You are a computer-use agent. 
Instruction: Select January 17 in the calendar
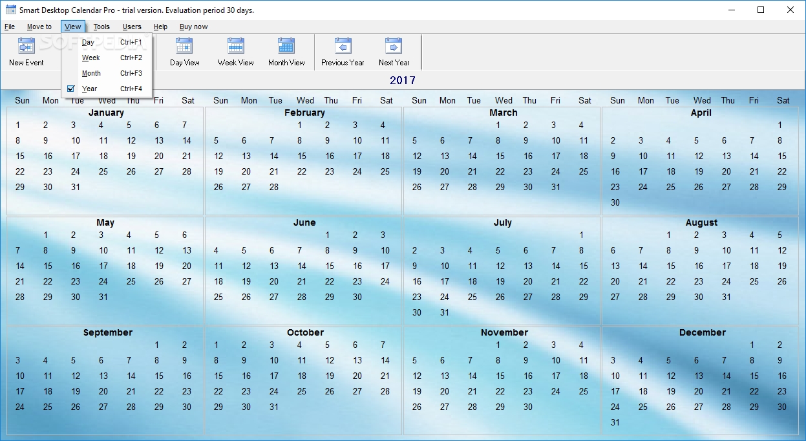pos(76,156)
